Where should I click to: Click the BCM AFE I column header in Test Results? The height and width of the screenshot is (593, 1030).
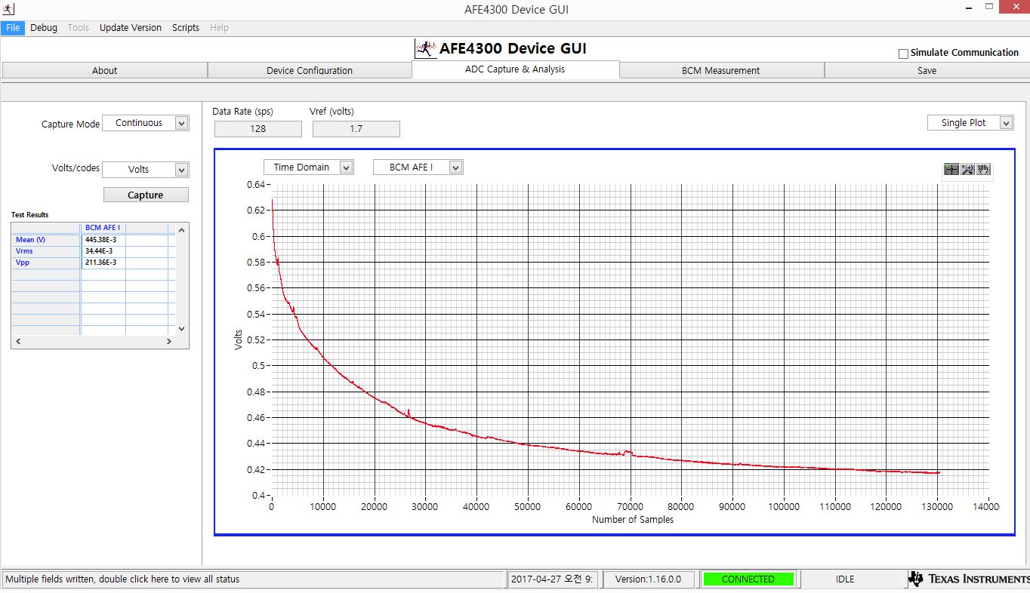(103, 228)
